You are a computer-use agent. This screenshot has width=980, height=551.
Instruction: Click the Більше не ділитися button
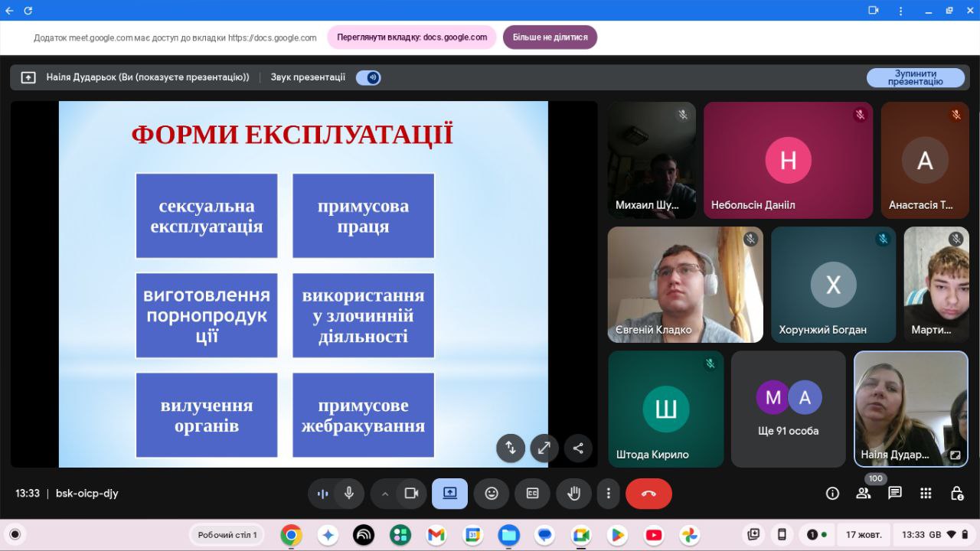click(x=550, y=37)
